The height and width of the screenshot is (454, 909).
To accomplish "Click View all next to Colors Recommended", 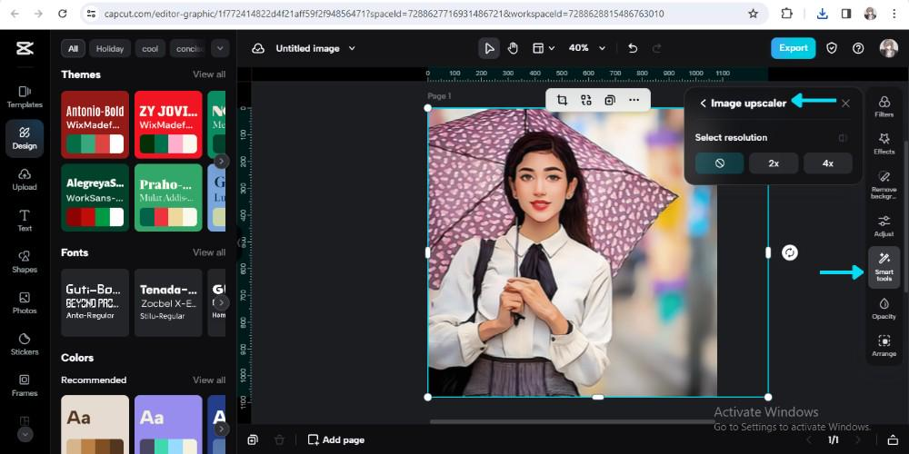I will point(209,380).
